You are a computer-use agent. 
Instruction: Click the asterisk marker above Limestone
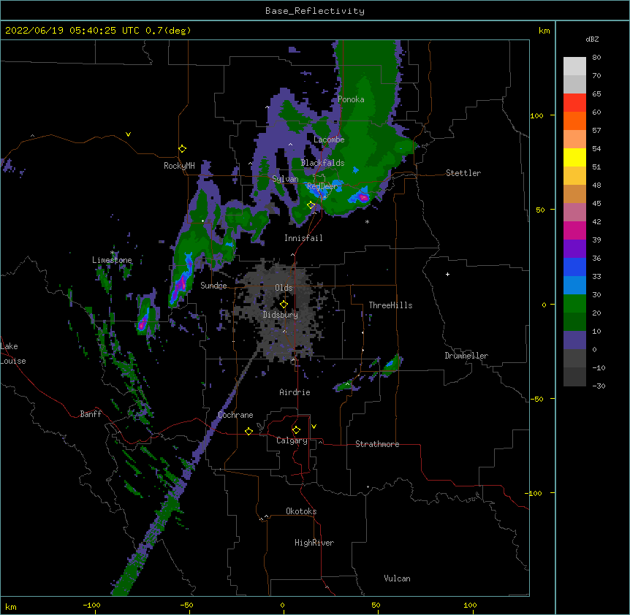tap(113, 253)
